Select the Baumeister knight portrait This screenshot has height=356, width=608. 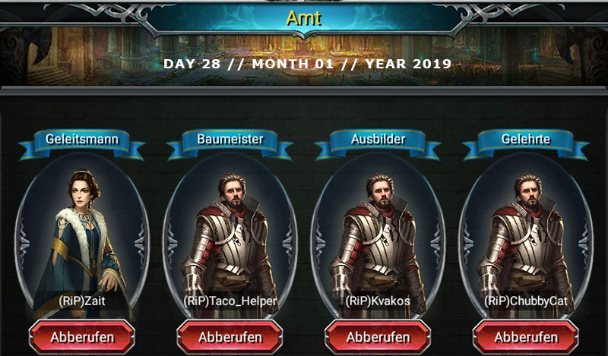pos(230,236)
